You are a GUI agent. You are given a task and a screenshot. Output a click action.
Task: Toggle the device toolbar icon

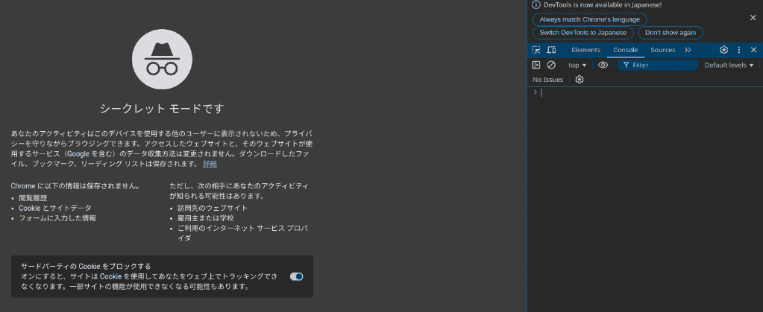551,50
